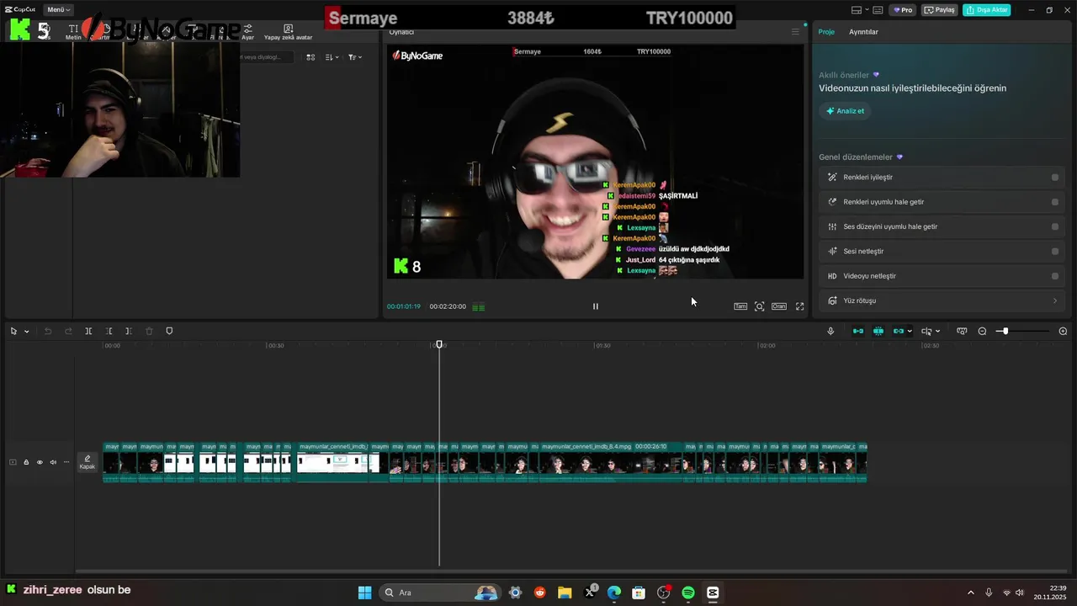Open Spotify from the taskbar
Viewport: 1077px width, 606px height.
[687, 593]
